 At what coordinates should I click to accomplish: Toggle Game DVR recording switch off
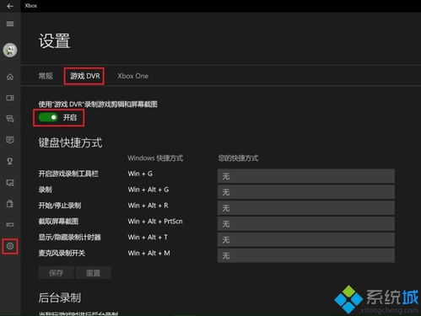48,117
